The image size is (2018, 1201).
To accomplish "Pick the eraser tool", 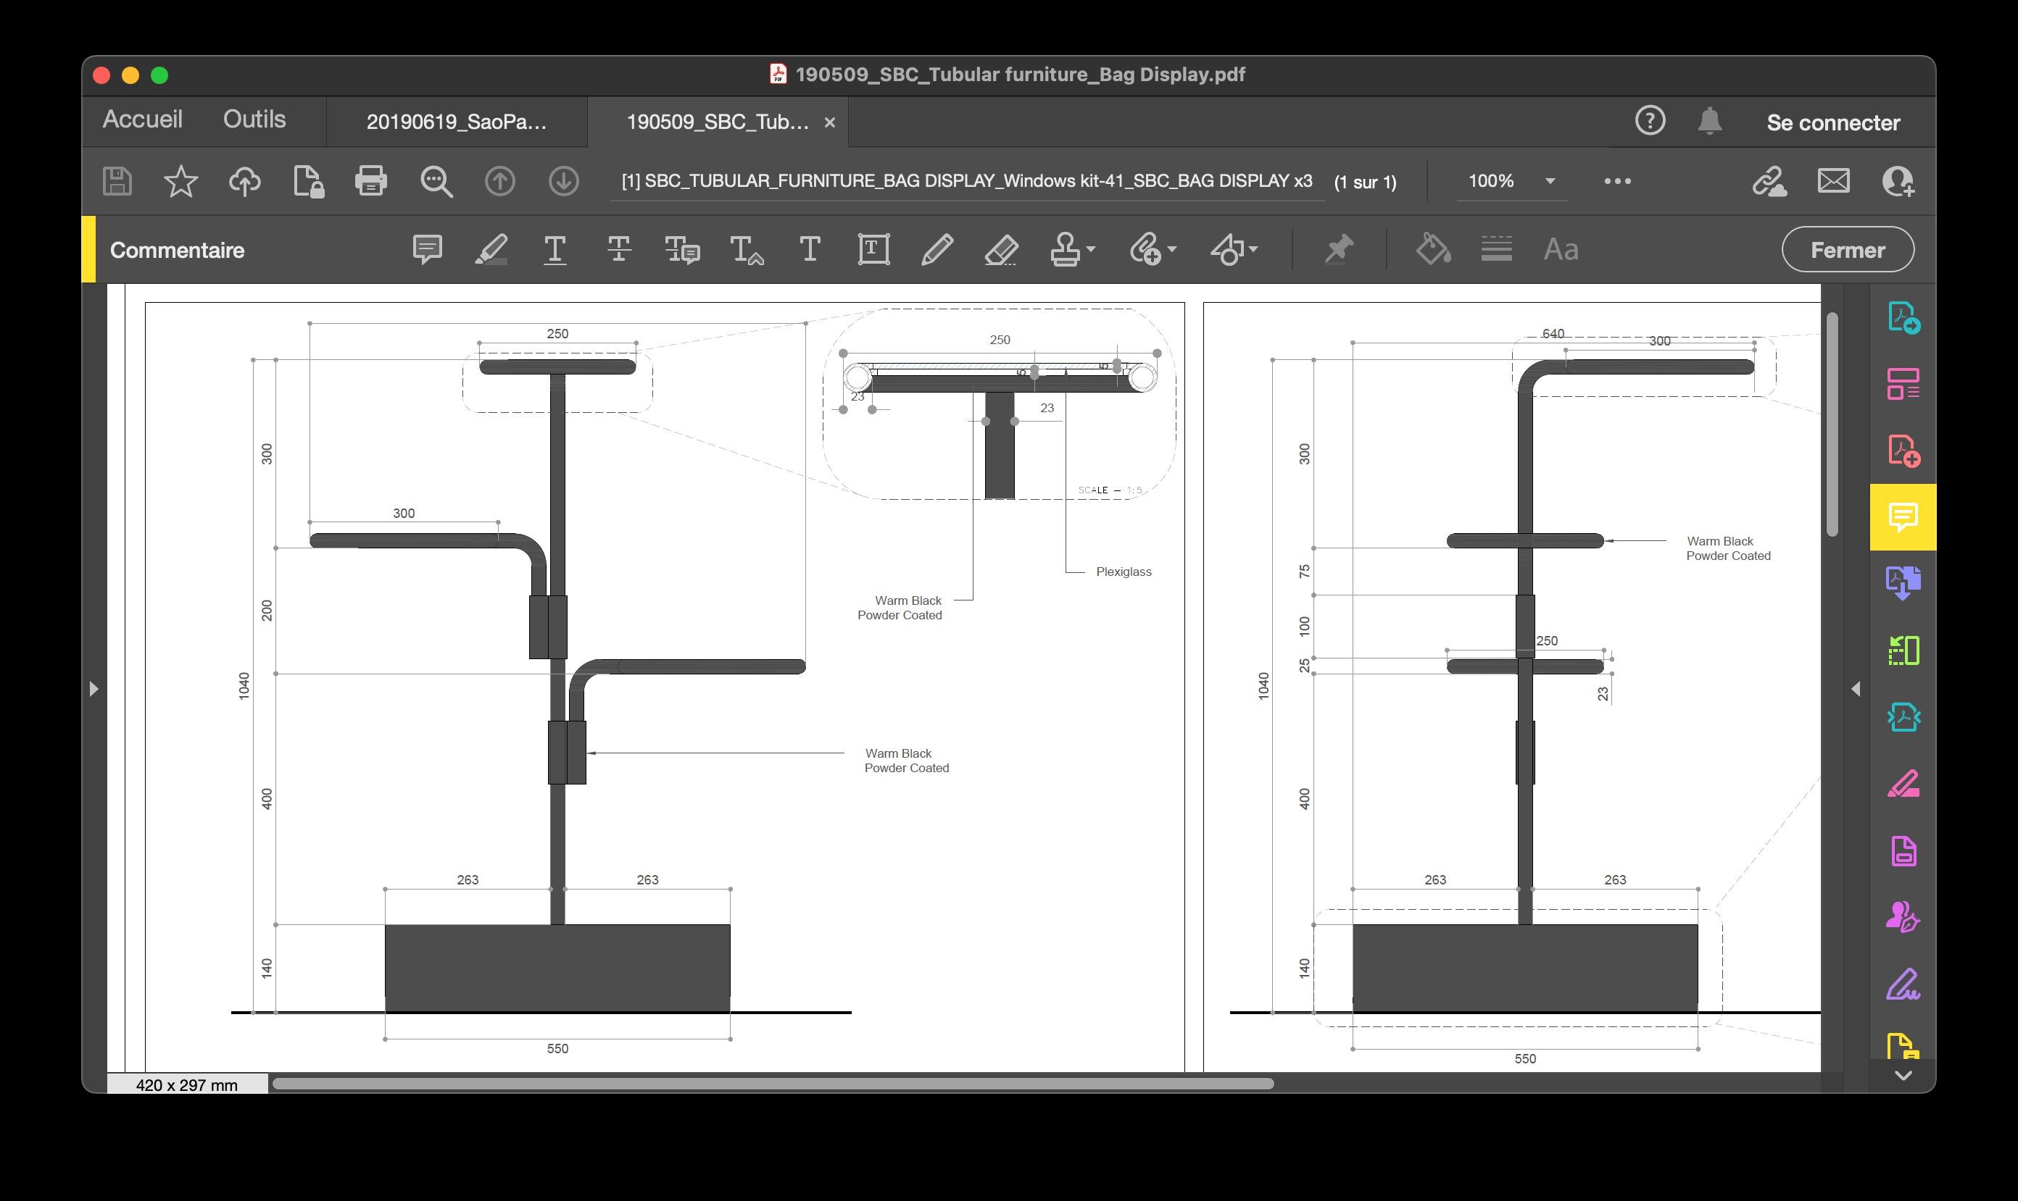I will 1001,248.
